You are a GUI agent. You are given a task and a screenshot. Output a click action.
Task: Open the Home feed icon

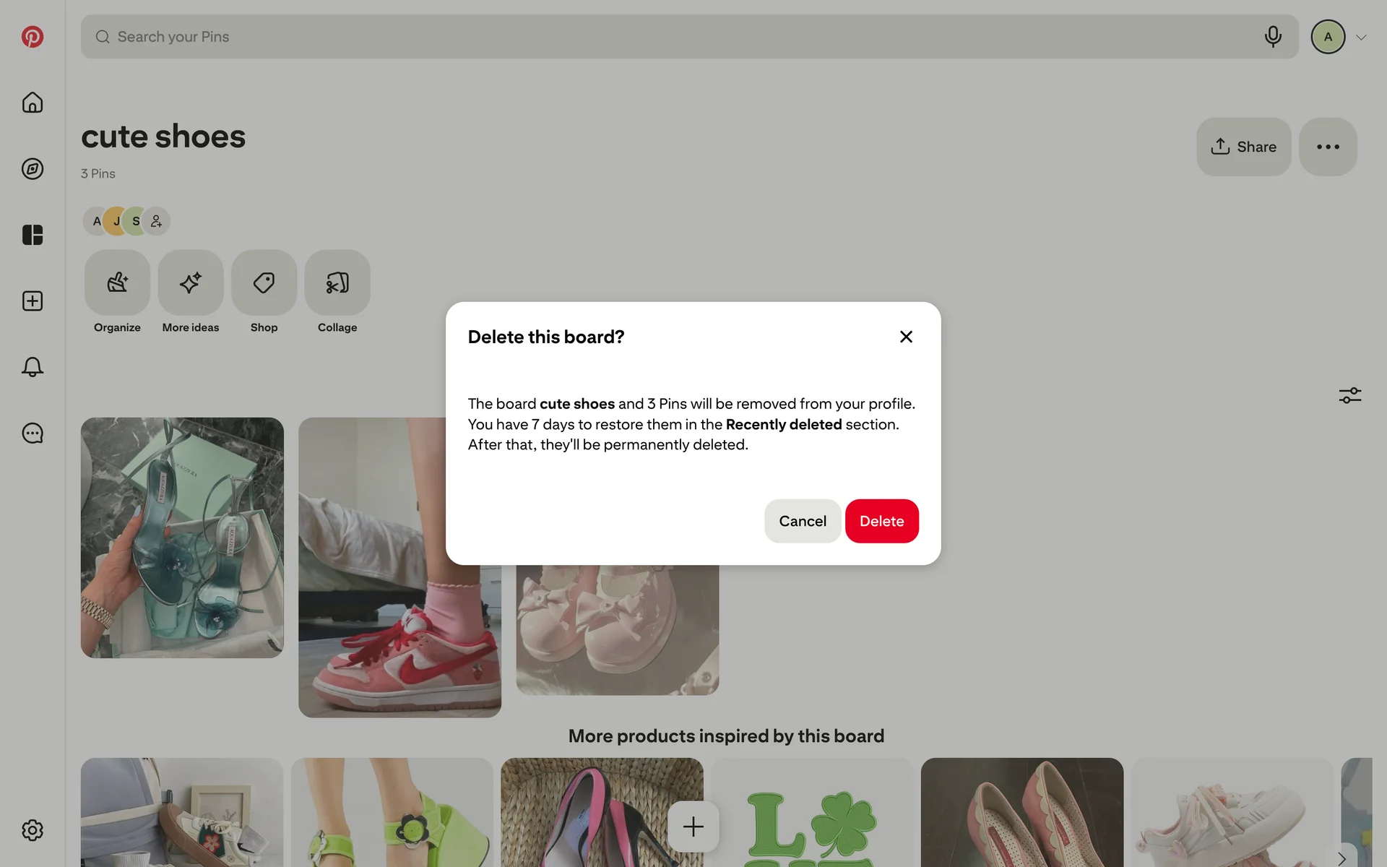coord(33,103)
